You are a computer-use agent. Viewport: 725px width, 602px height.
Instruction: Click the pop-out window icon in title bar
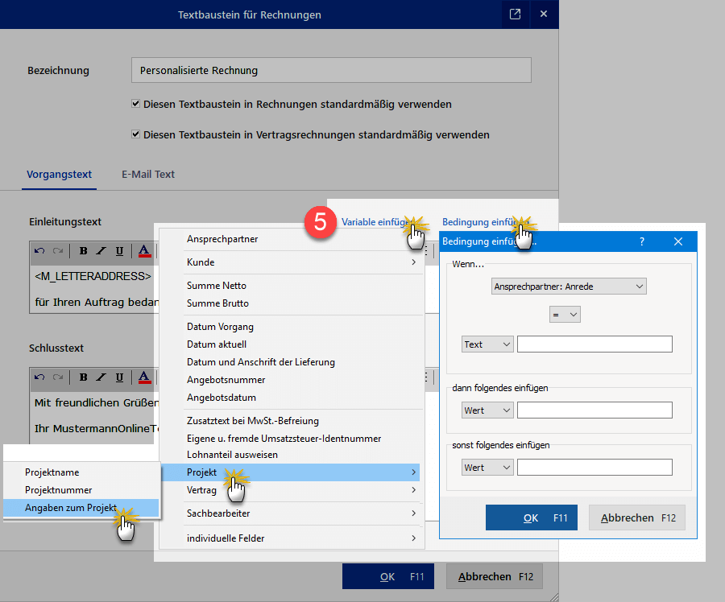coord(514,14)
